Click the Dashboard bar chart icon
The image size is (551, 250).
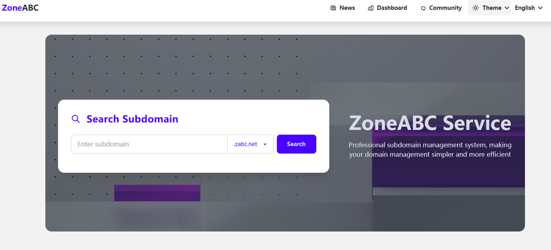point(371,8)
